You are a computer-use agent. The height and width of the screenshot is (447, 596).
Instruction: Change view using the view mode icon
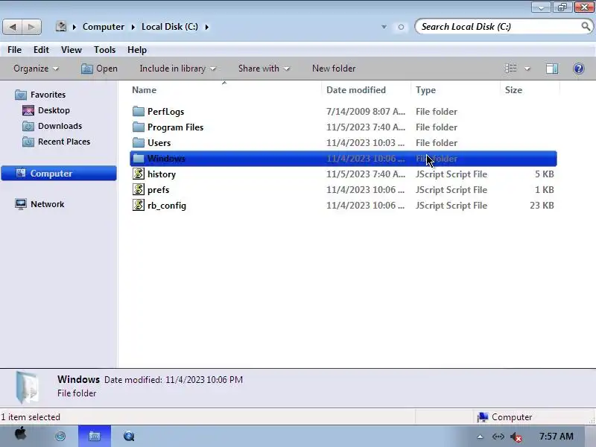click(510, 69)
